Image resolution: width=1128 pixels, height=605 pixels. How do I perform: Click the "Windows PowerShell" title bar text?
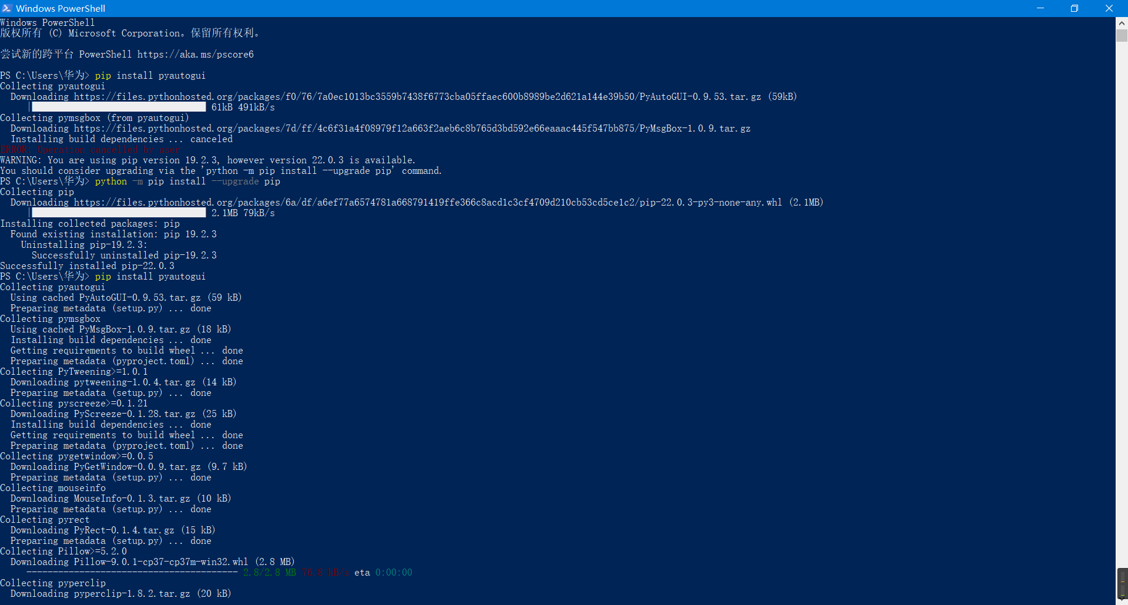click(61, 8)
